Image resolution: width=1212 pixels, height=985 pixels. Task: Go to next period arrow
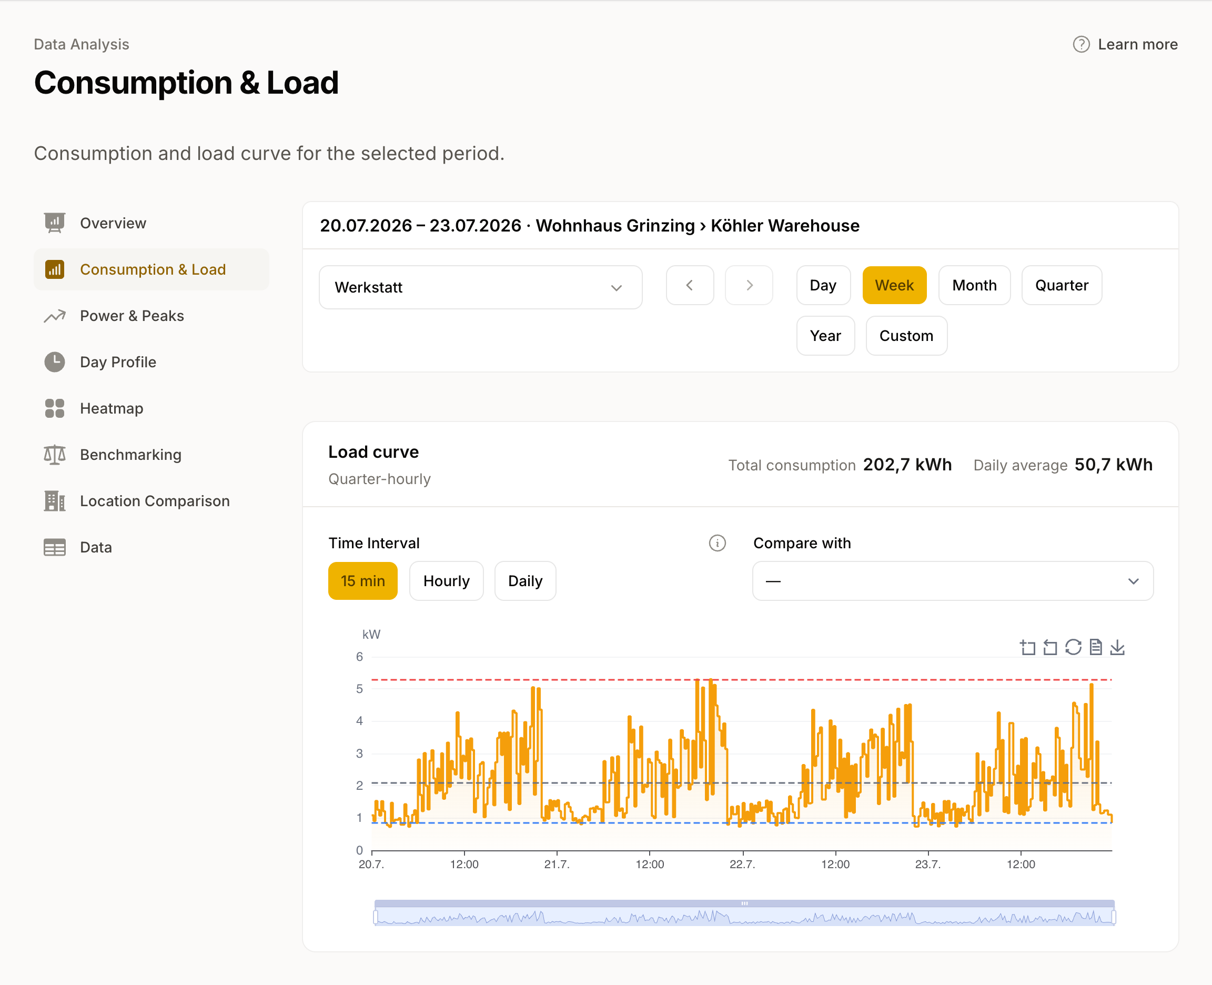tap(749, 285)
